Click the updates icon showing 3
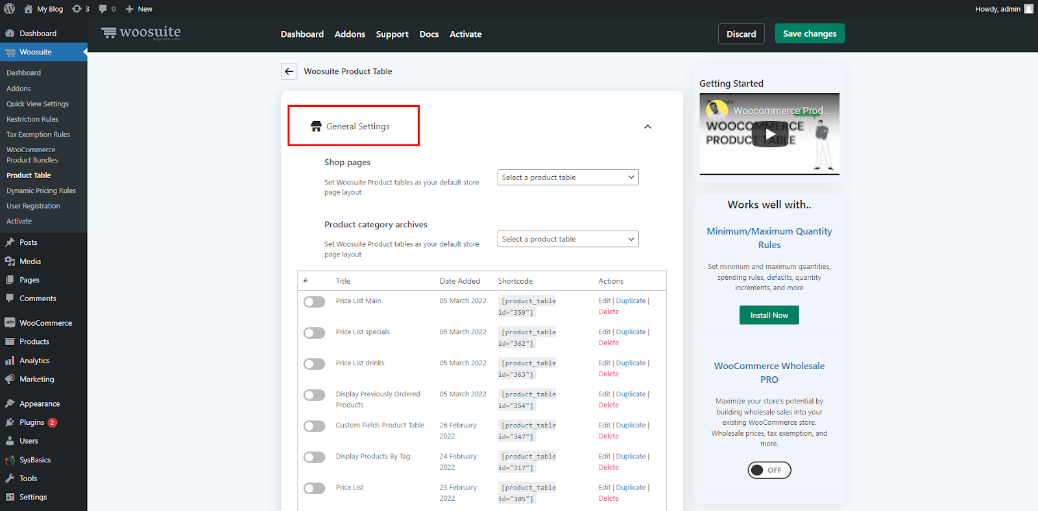The height and width of the screenshot is (511, 1038). point(77,9)
